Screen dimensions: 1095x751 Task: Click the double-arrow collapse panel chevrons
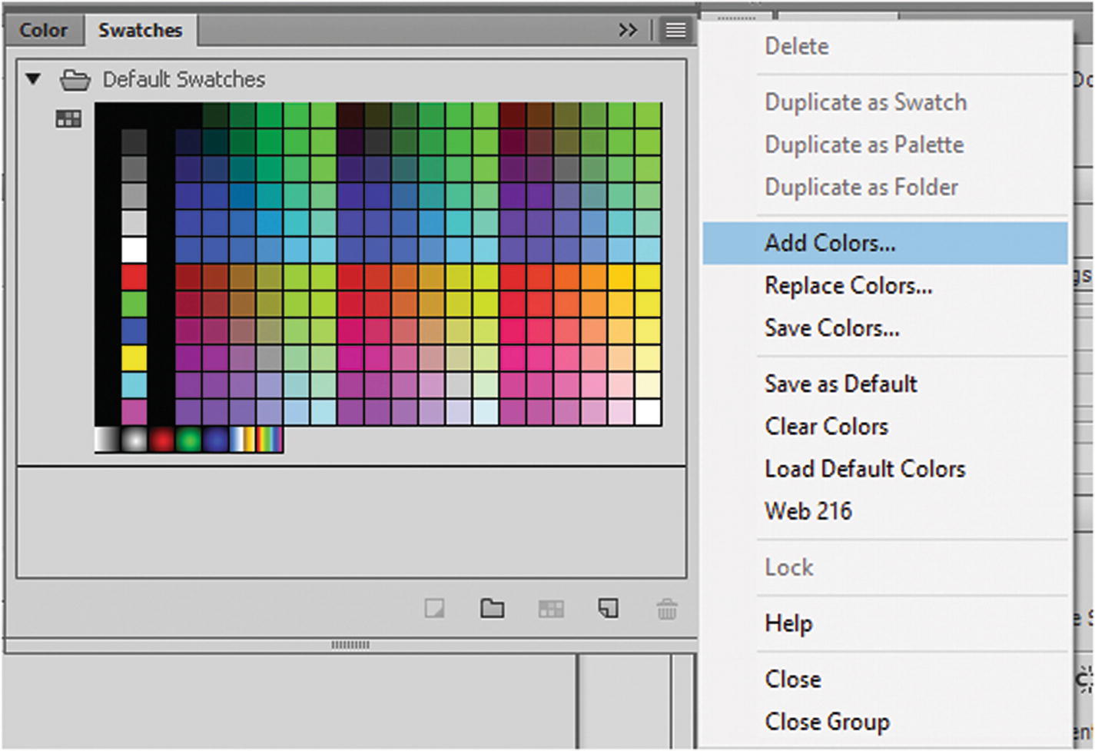[628, 30]
